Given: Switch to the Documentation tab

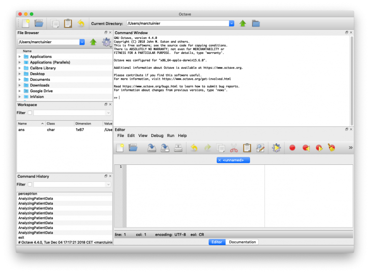Looking at the screenshot, I should pyautogui.click(x=242, y=242).
